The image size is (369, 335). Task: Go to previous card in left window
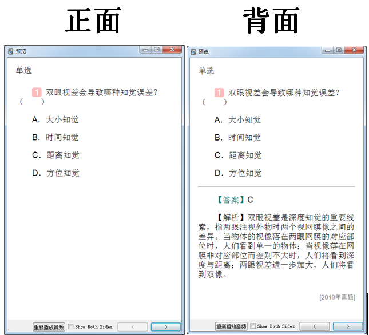[133, 327]
